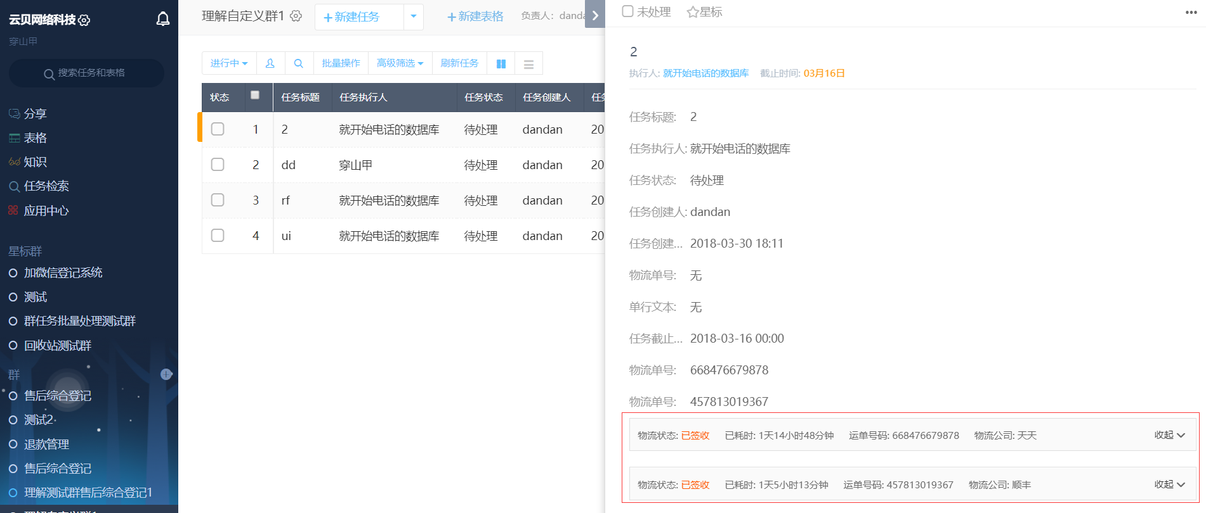Collapse the 天天 logistics info with 收起
Screen dimensions: 1206x513
point(1169,435)
